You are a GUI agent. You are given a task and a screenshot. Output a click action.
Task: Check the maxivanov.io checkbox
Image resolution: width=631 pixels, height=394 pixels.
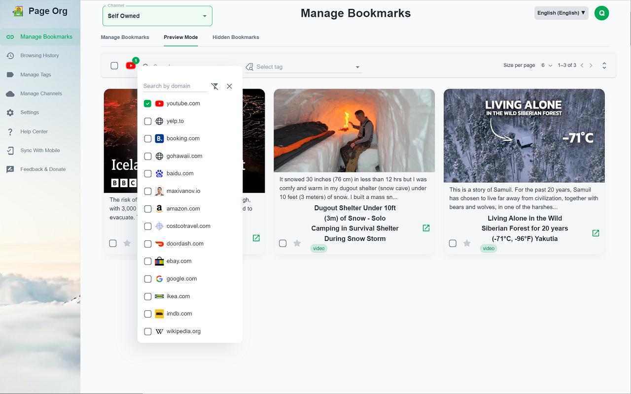pos(147,191)
